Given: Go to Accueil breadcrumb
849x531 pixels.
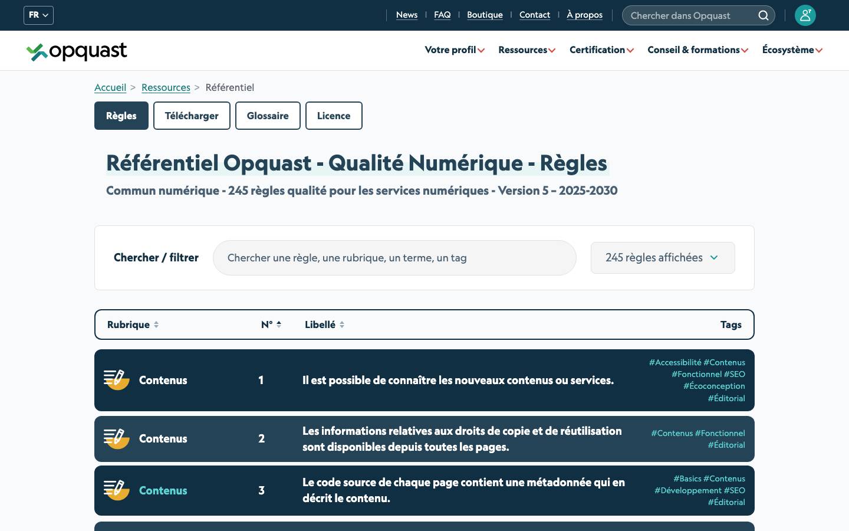Looking at the screenshot, I should [x=110, y=87].
